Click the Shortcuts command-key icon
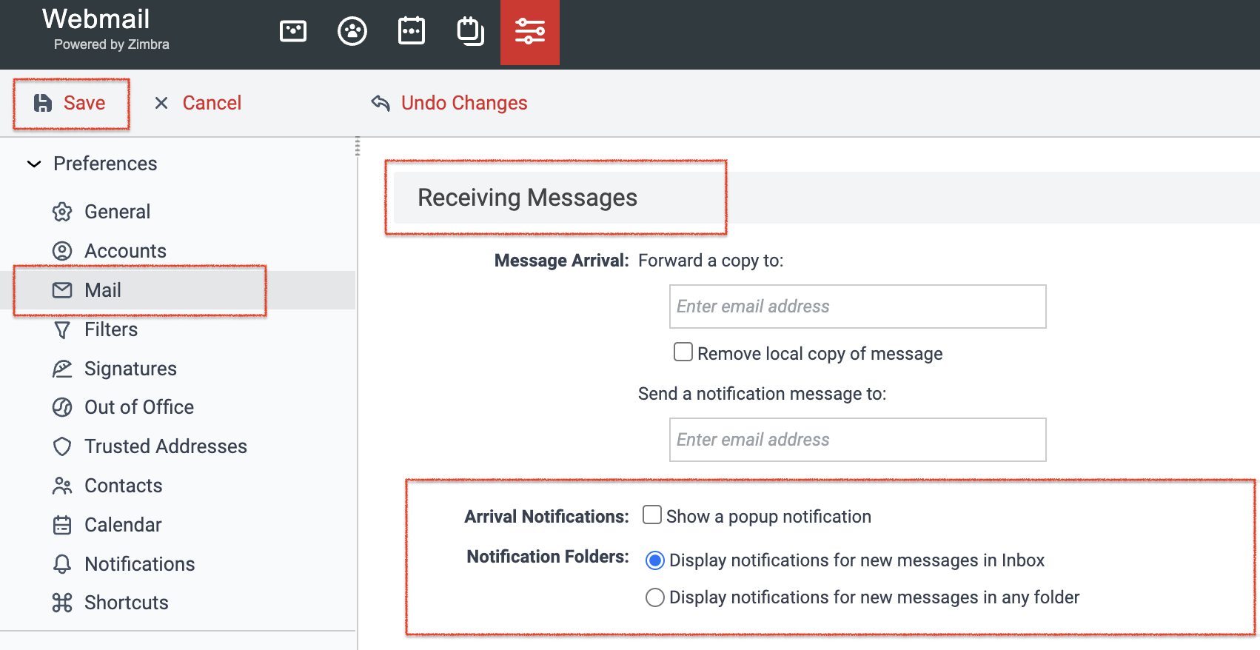 pos(62,603)
